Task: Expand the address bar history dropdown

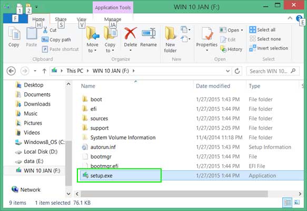Action: pyautogui.click(x=227, y=71)
